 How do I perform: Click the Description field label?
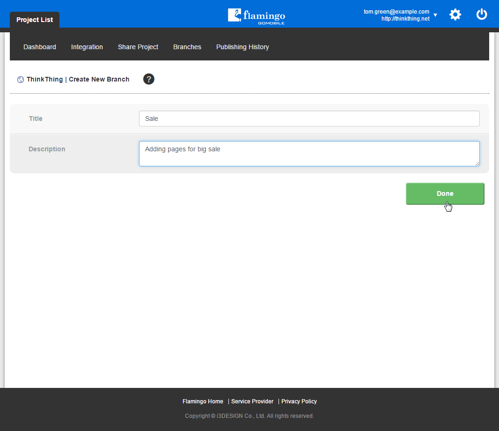(x=47, y=149)
